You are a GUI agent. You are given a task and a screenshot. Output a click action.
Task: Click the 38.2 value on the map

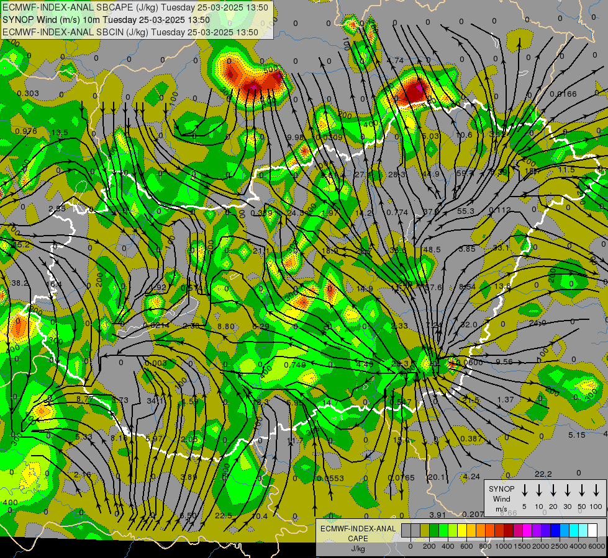click(20, 283)
